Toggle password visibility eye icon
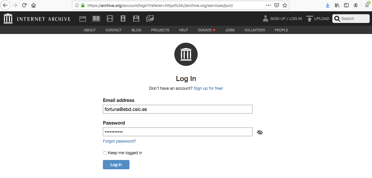The height and width of the screenshot is (178, 372). coord(260,132)
